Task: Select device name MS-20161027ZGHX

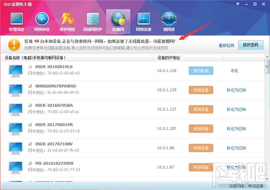Action: click(54, 163)
